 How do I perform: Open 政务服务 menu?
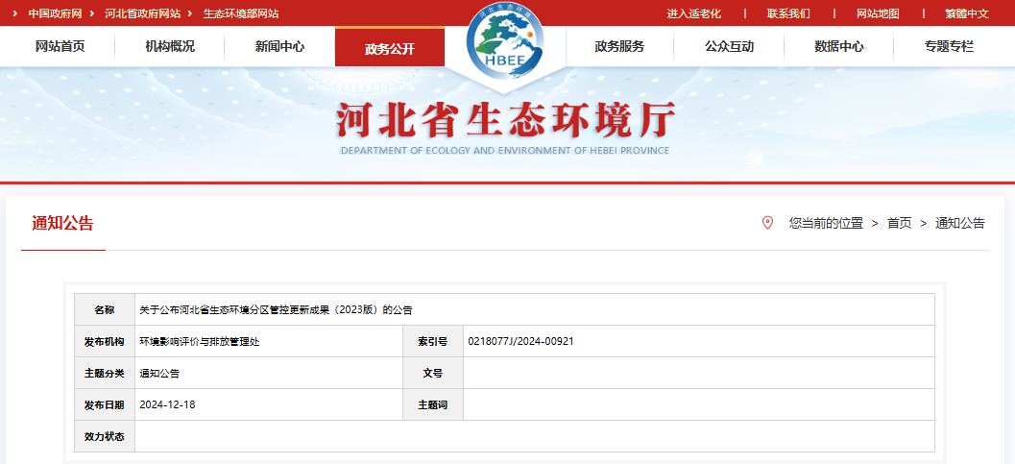click(x=619, y=47)
